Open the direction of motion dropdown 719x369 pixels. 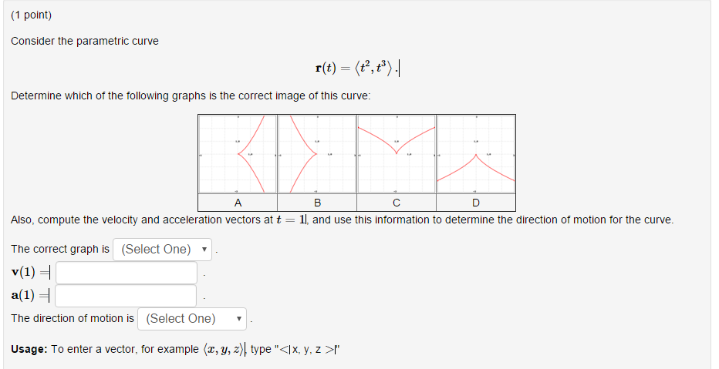[192, 319]
